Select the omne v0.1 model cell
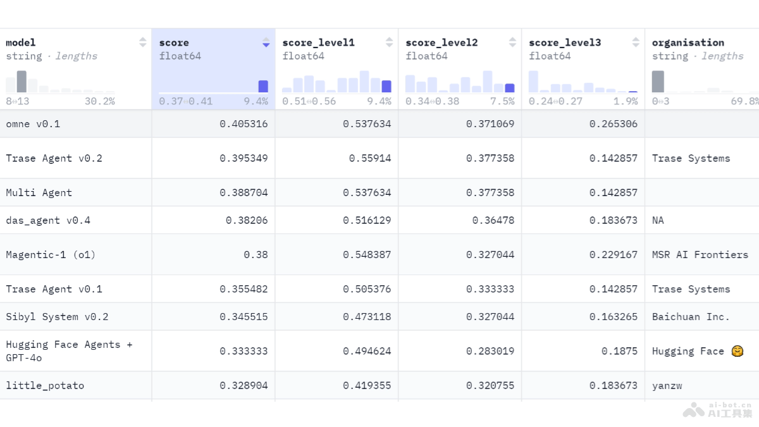Viewport: 759px width, 427px height. (33, 124)
